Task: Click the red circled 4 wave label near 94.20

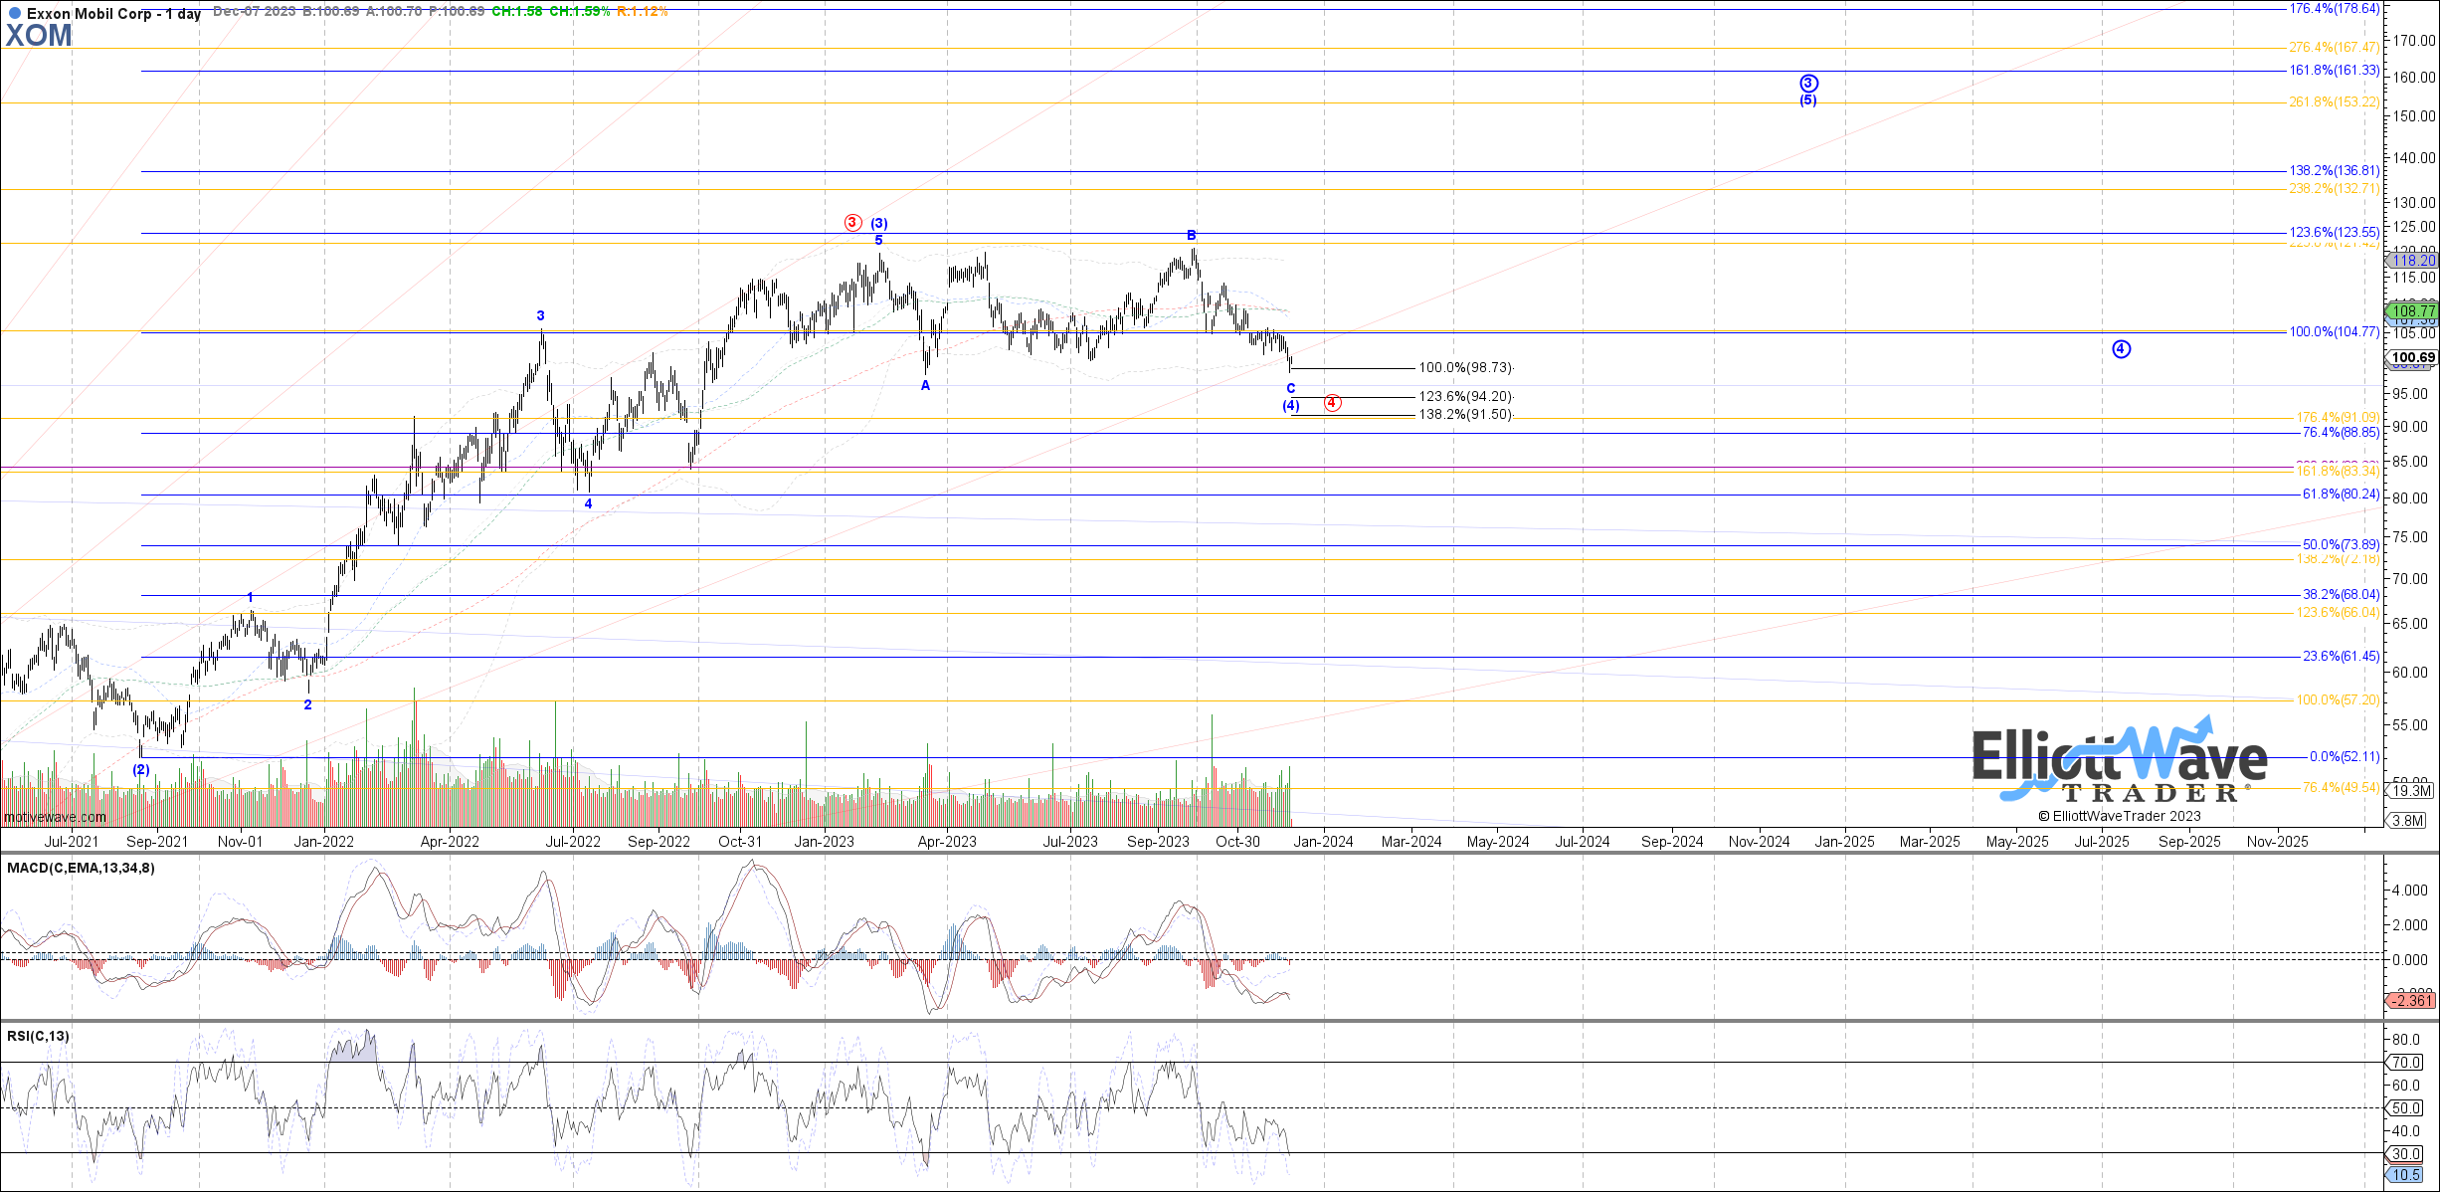Action: pos(1333,403)
